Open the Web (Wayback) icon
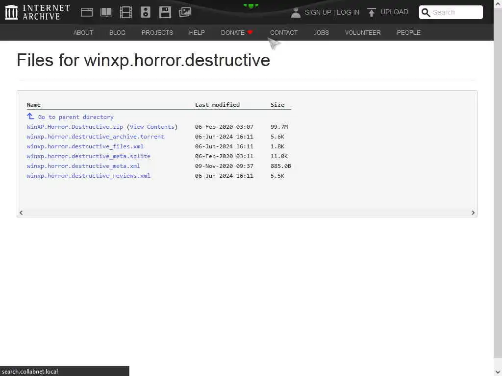502x376 pixels. click(87, 12)
